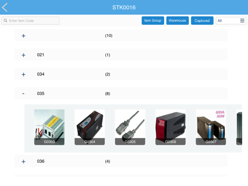Filter by Warehouse
Viewport: 248px width, 186px height.
(x=177, y=21)
